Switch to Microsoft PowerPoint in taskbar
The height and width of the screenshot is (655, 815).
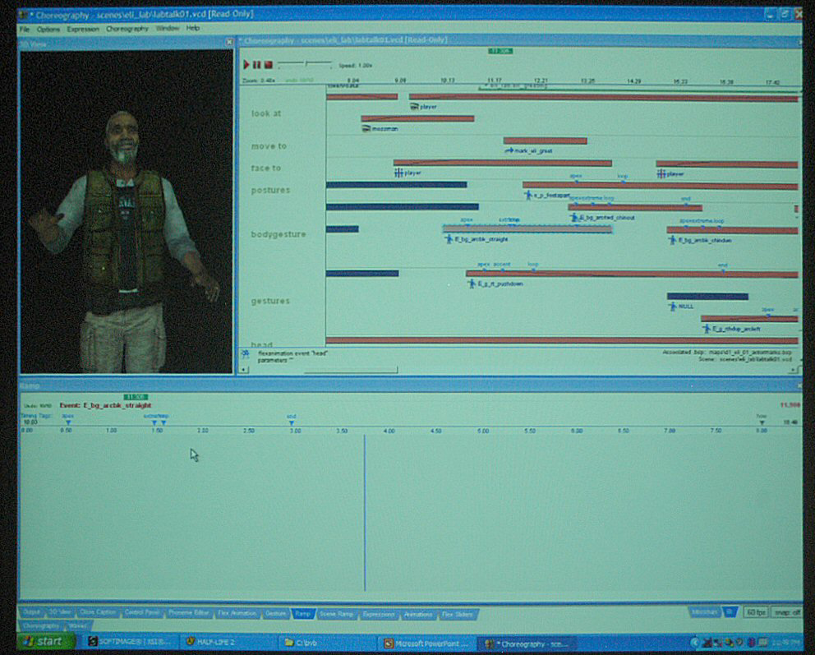click(427, 643)
